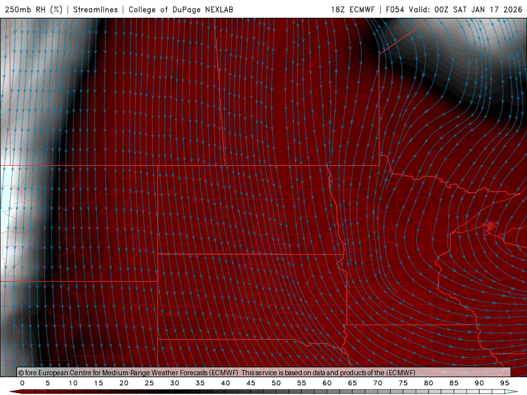Click the "65" label on the color scale
527x395 pixels.
tap(352, 383)
